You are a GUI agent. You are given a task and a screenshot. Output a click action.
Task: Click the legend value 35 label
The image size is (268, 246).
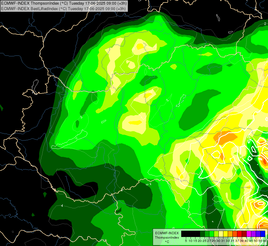[x=232, y=241]
